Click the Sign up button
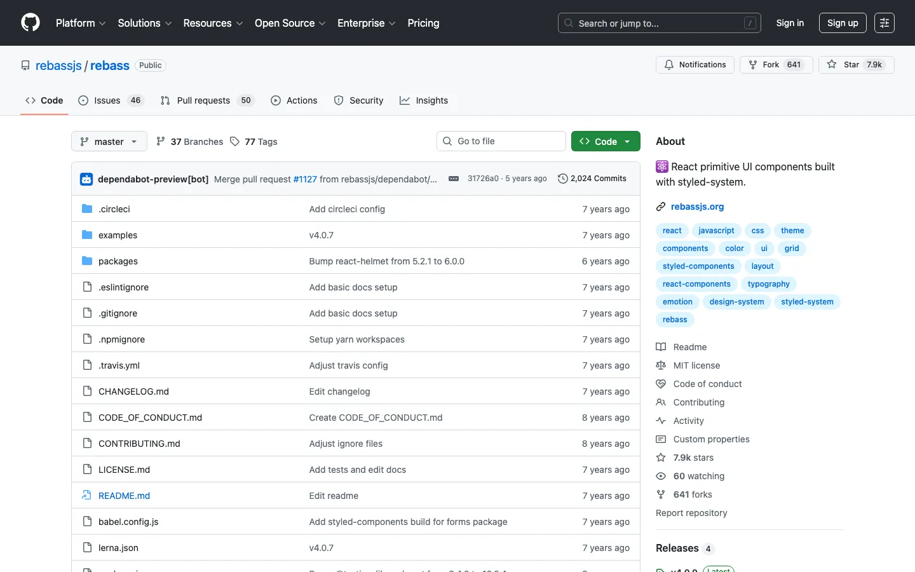 tap(843, 23)
